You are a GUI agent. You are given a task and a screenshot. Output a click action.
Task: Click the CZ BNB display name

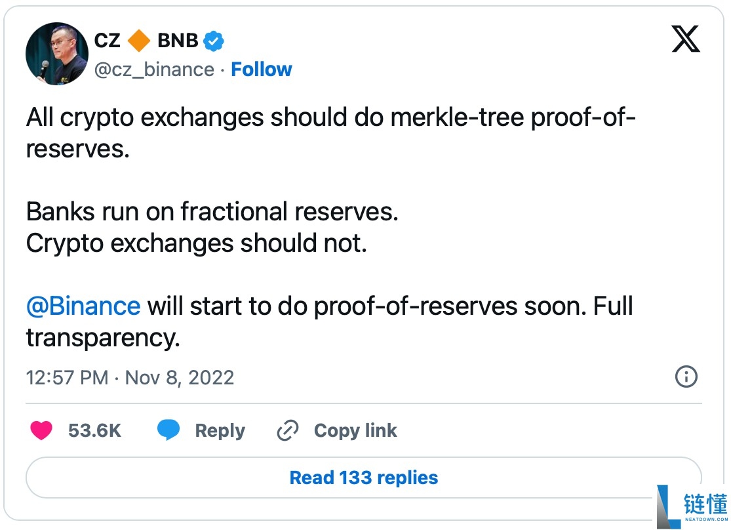click(x=146, y=41)
